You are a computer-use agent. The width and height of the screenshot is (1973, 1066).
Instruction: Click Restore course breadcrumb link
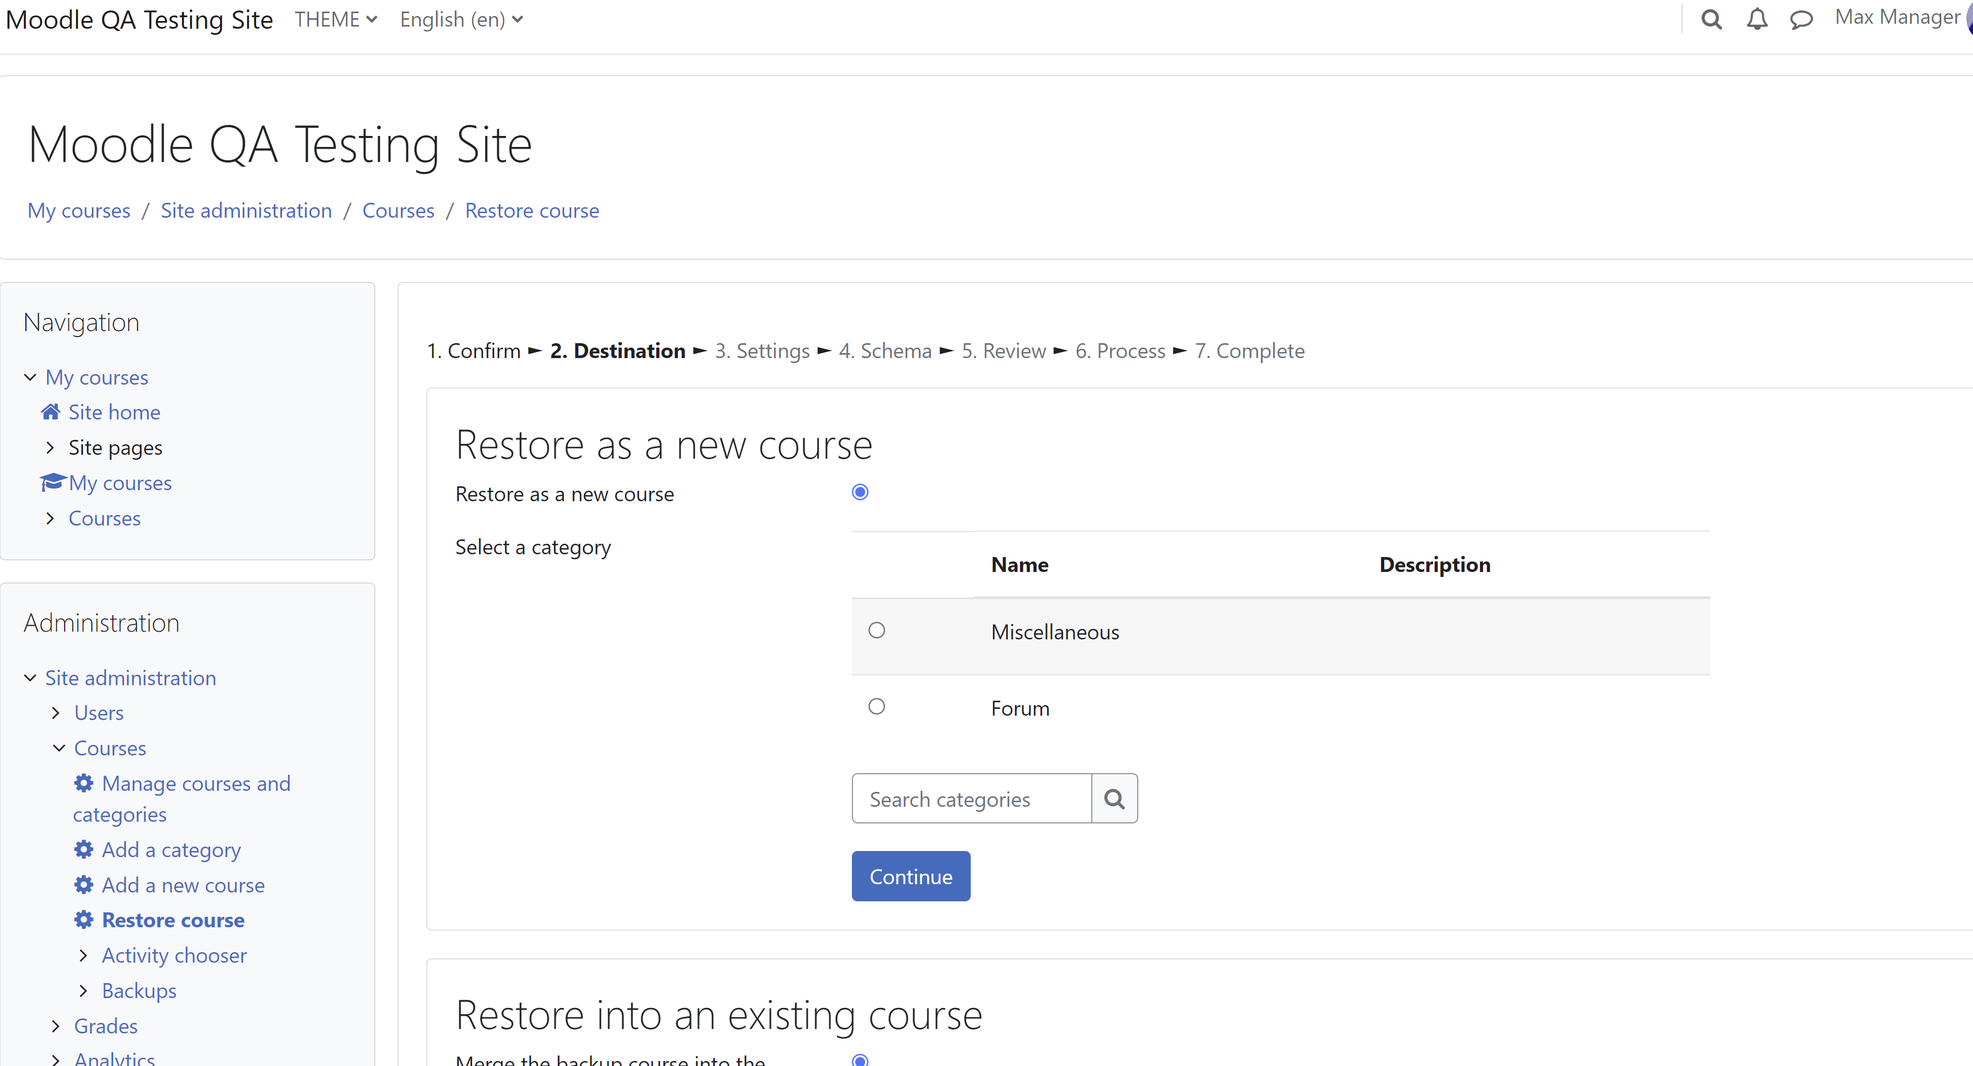click(x=532, y=211)
